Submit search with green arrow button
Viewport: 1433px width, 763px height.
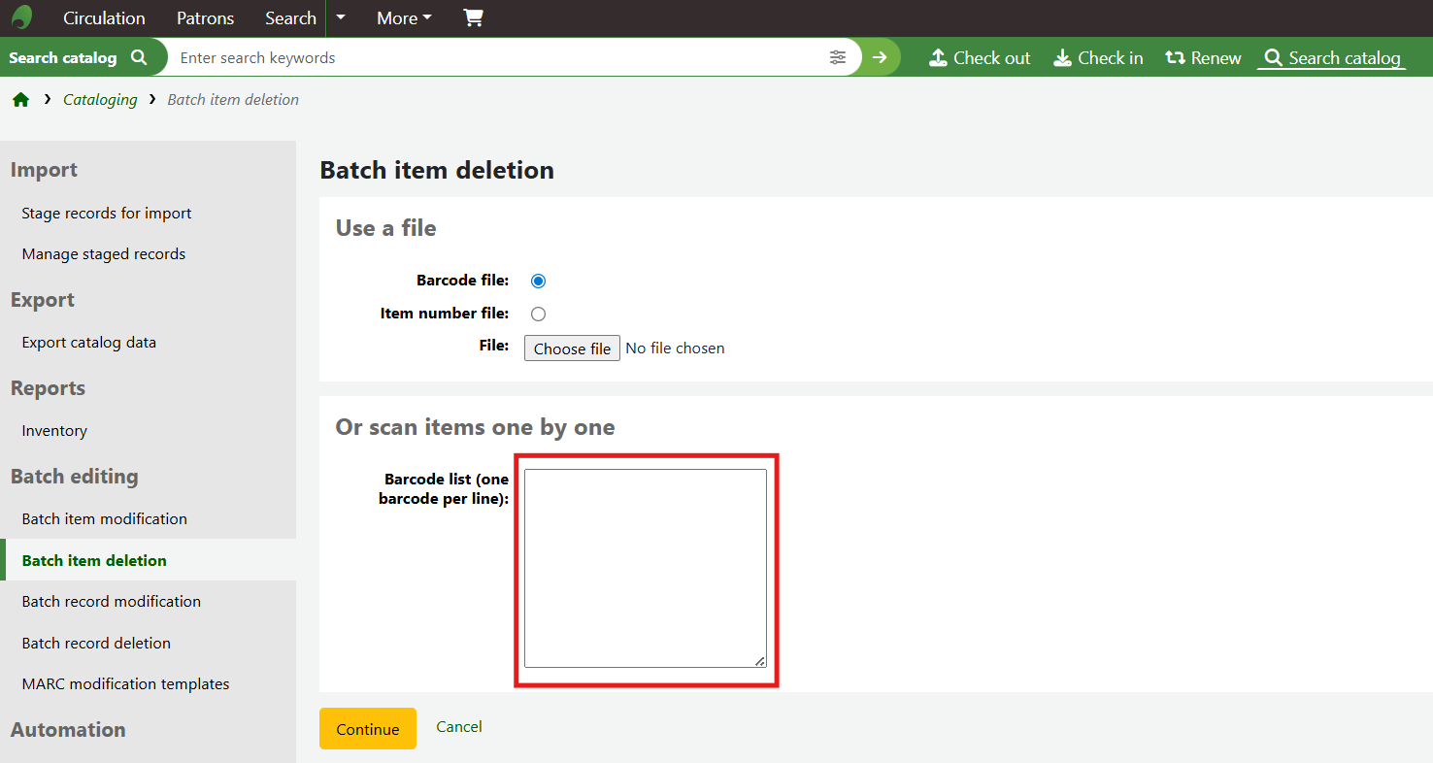tap(880, 57)
